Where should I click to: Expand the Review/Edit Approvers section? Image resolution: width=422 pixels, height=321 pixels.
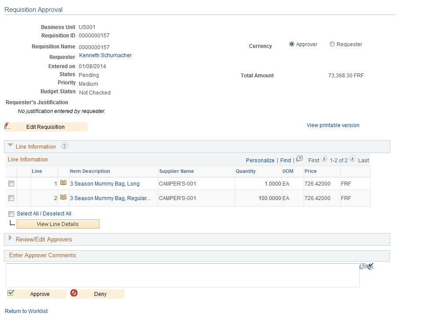pyautogui.click(x=10, y=239)
